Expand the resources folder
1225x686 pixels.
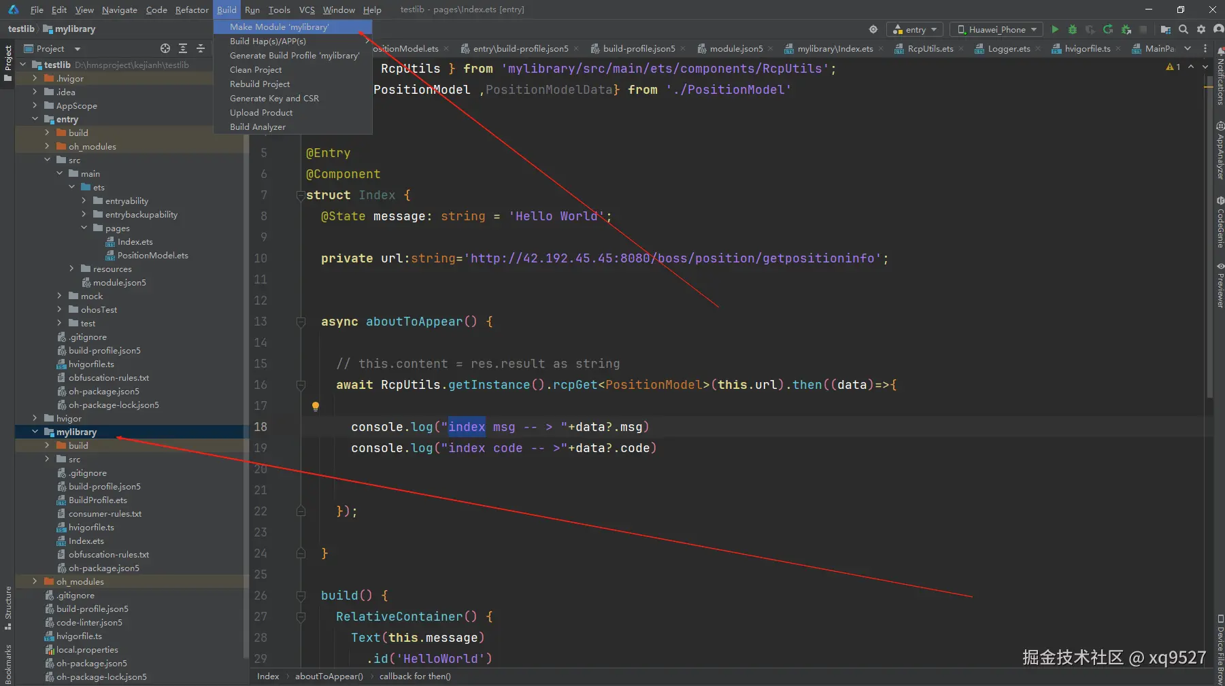point(72,269)
